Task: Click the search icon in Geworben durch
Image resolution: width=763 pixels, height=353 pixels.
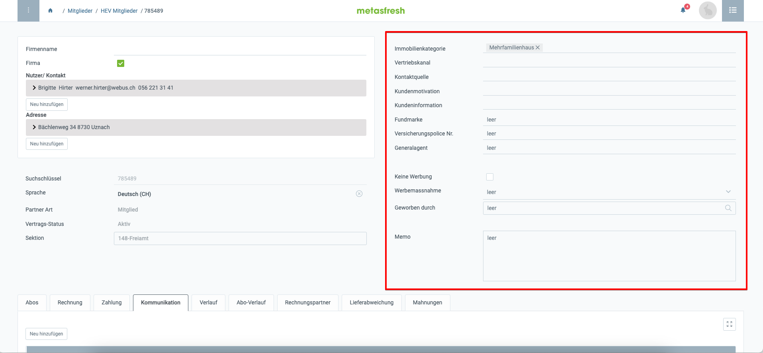Action: pos(728,208)
